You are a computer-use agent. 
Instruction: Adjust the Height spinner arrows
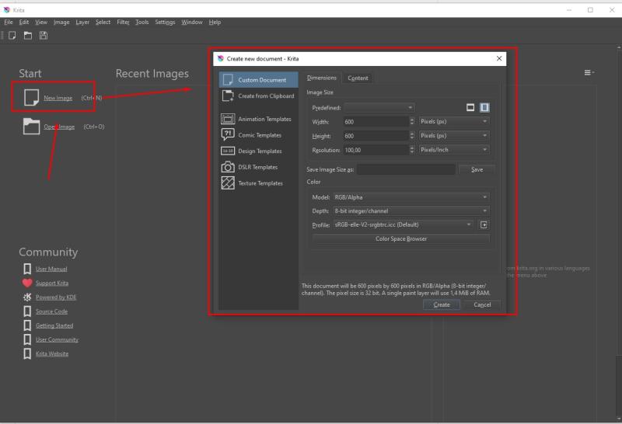pyautogui.click(x=412, y=136)
